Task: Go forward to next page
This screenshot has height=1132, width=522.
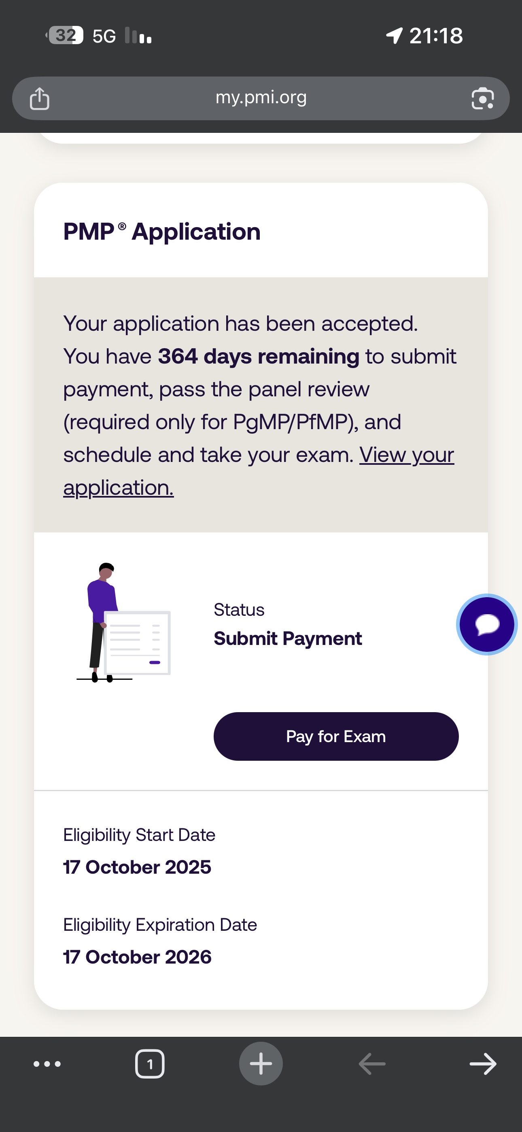Action: click(483, 1064)
